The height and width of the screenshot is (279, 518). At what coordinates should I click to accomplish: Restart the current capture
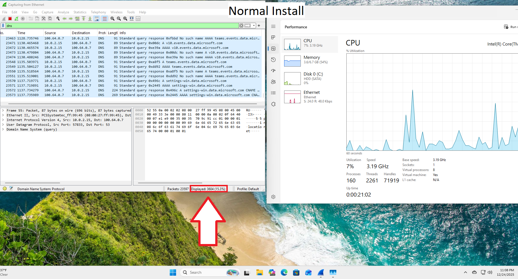point(16,19)
